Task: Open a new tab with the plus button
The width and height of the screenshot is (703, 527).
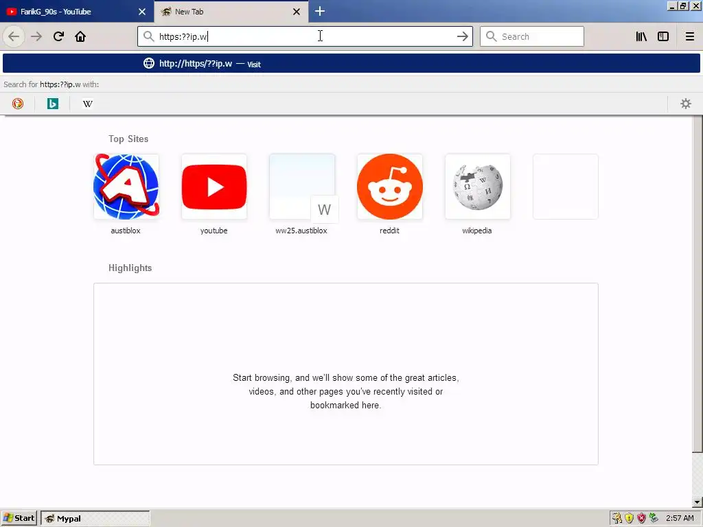Action: (320, 11)
